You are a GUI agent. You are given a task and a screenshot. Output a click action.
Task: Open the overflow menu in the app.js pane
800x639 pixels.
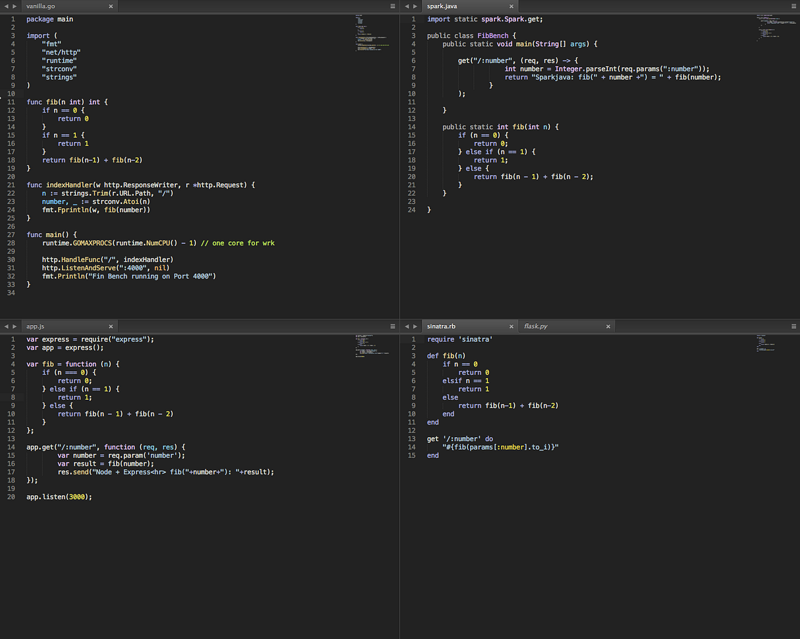[x=393, y=326]
